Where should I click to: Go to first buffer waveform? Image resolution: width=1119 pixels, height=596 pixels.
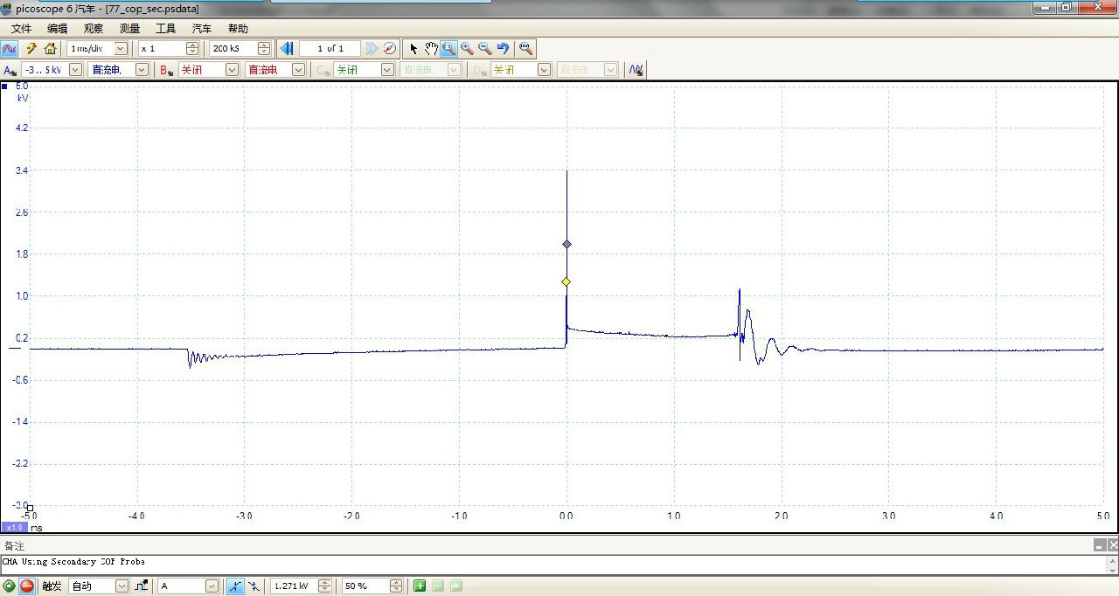click(287, 49)
